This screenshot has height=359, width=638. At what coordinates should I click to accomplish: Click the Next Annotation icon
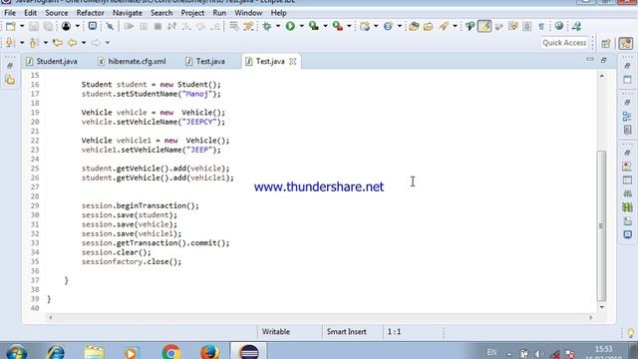10,42
